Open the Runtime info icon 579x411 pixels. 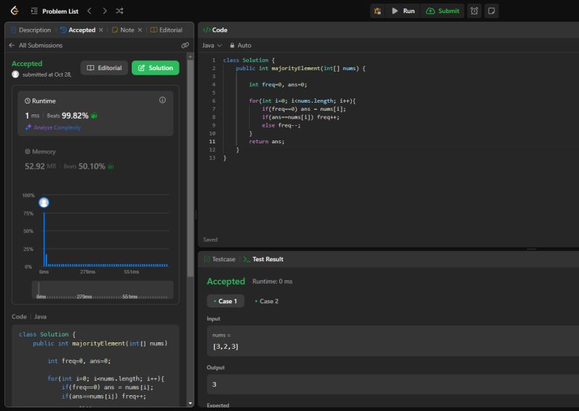point(162,100)
